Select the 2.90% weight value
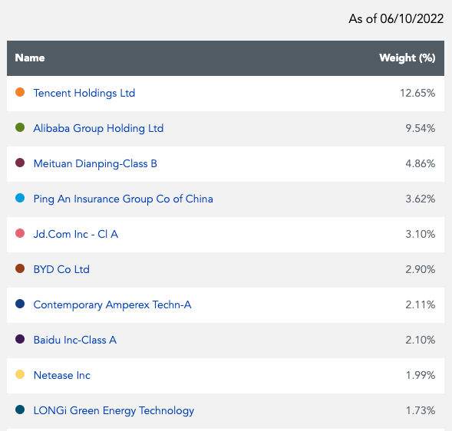The image size is (452, 431). (421, 269)
